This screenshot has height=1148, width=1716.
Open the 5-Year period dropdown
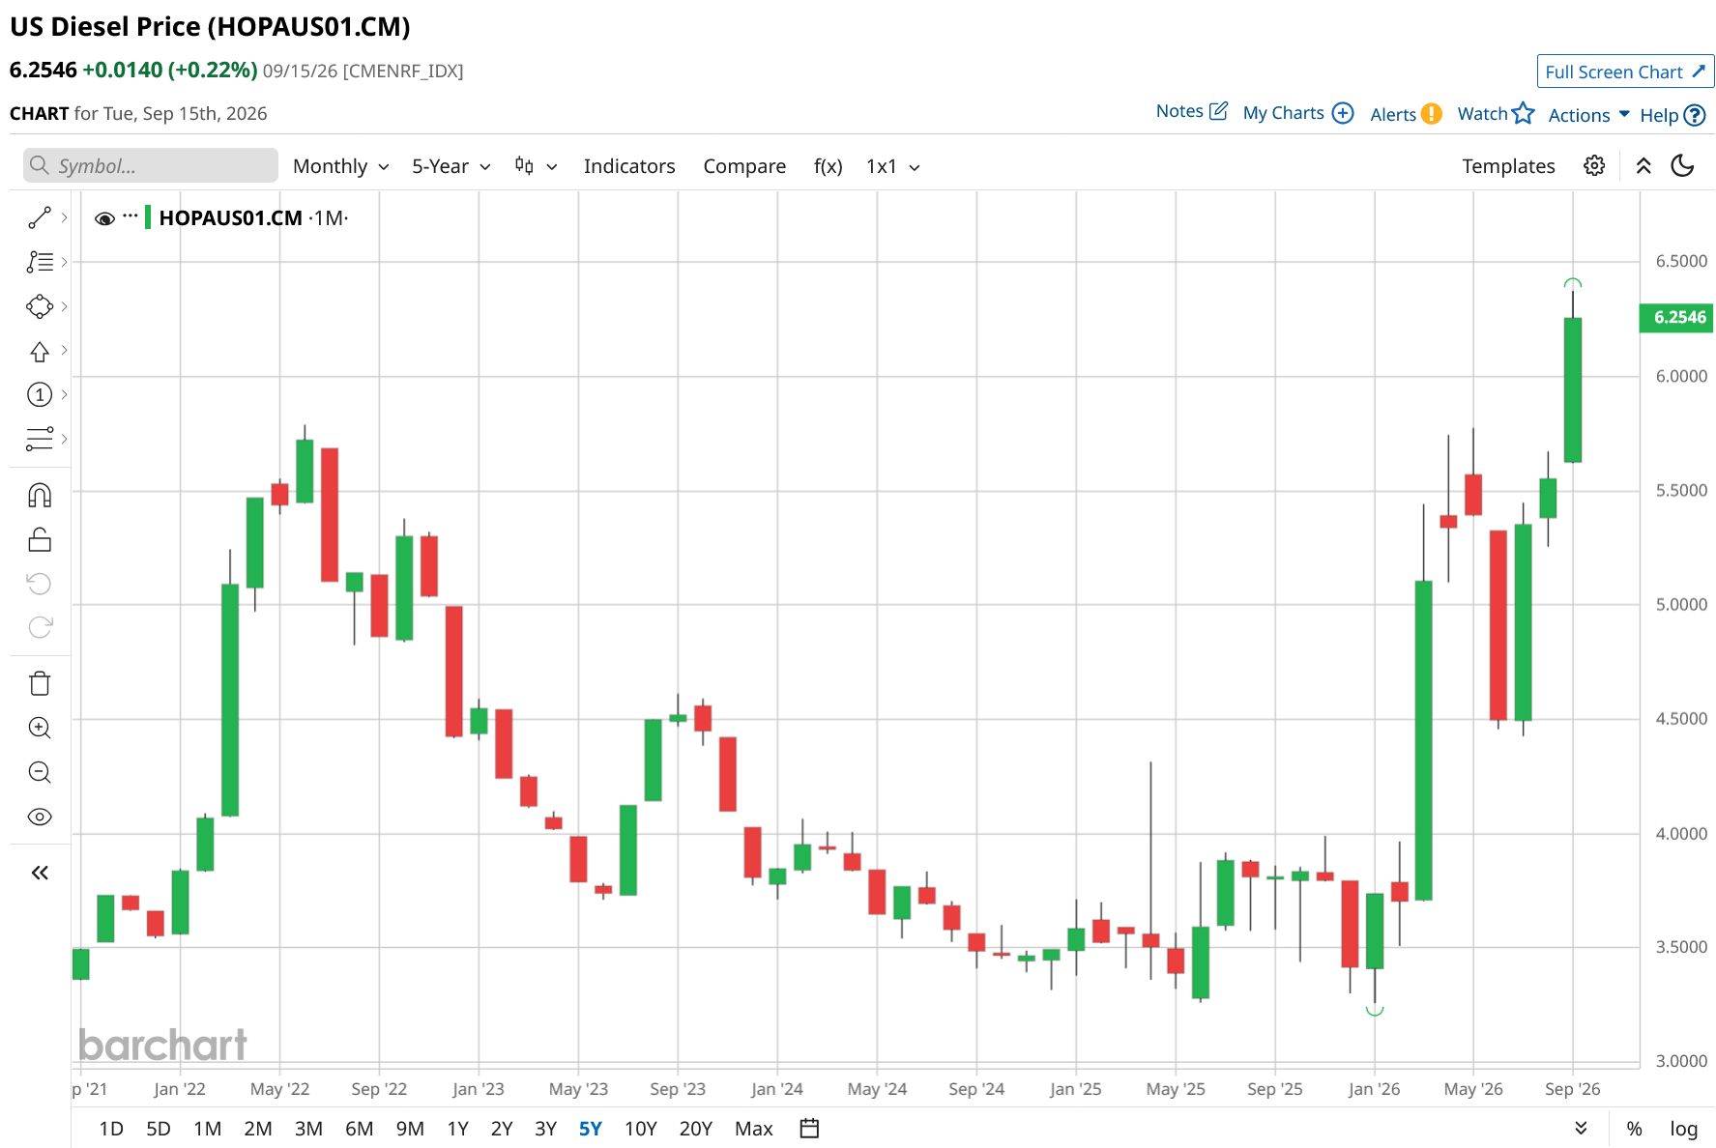(x=451, y=166)
